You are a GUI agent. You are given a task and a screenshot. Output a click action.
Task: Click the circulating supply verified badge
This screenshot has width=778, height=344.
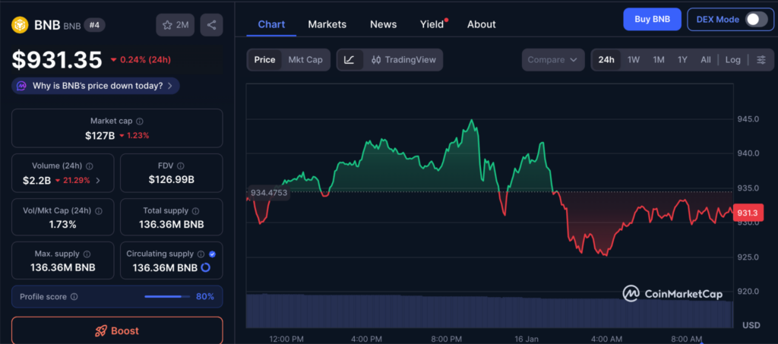[x=211, y=254]
